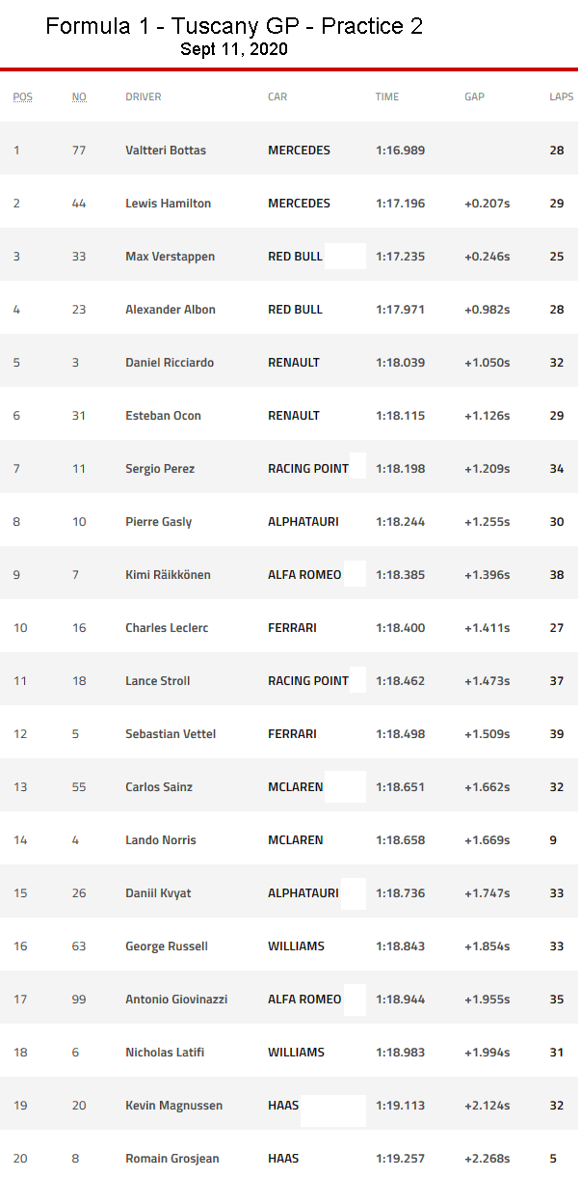Screen dimensions: 580x1178
Task: Select driver Lewis Hamilton
Action: pyautogui.click(x=168, y=204)
